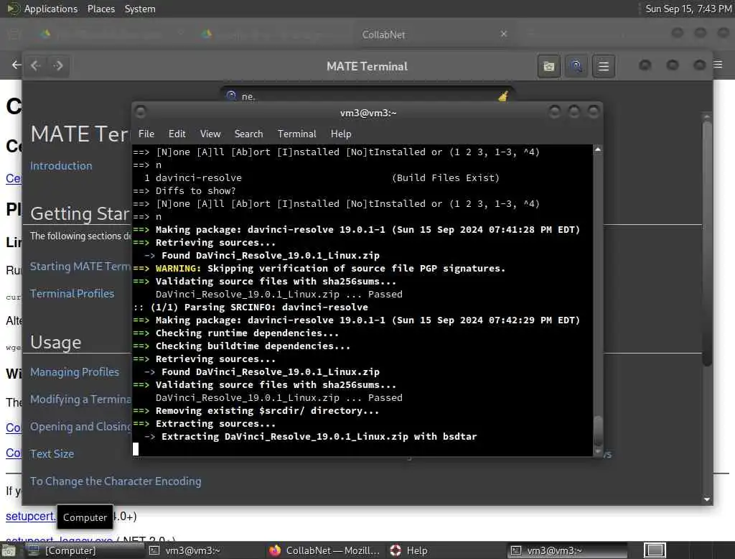This screenshot has height=559, width=735.
Task: Click the terminal window menu button
Action: (140, 111)
